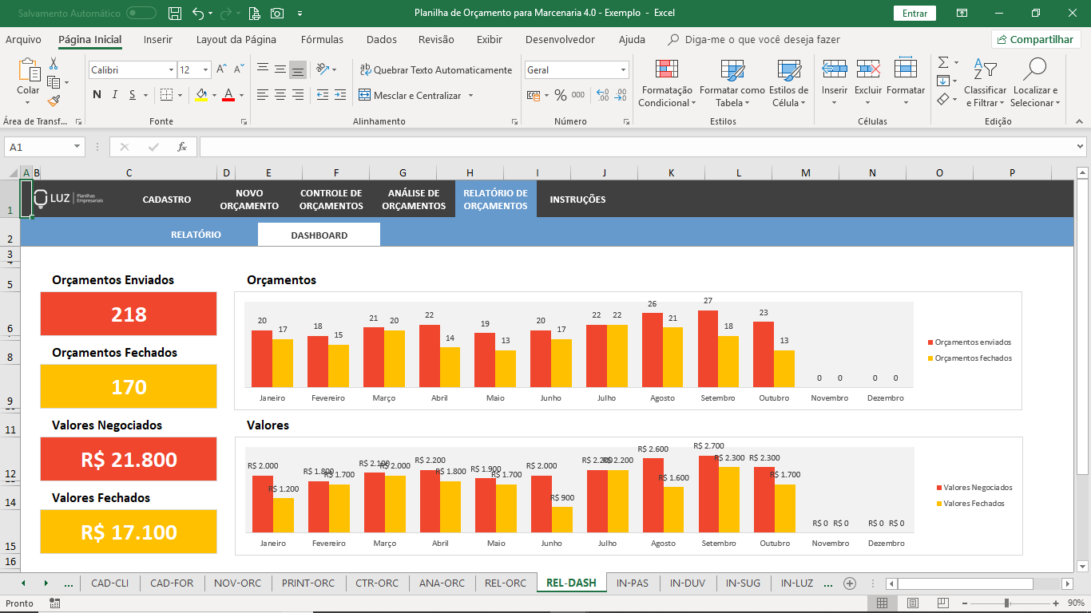Click the Sort and Filter icon
The height and width of the screenshot is (613, 1091).
[985, 69]
